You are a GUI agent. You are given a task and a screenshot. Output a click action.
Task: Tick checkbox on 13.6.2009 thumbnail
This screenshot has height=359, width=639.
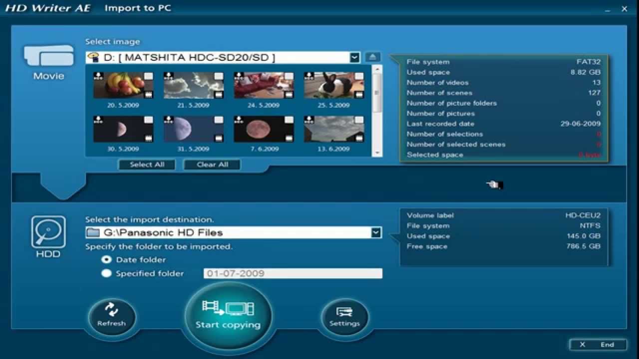(359, 120)
